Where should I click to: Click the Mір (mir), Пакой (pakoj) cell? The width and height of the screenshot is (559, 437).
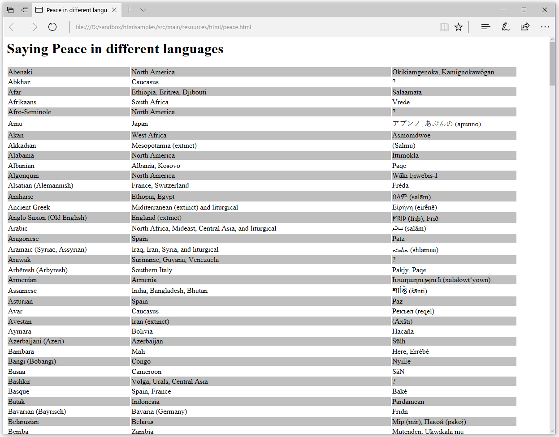(x=454, y=422)
